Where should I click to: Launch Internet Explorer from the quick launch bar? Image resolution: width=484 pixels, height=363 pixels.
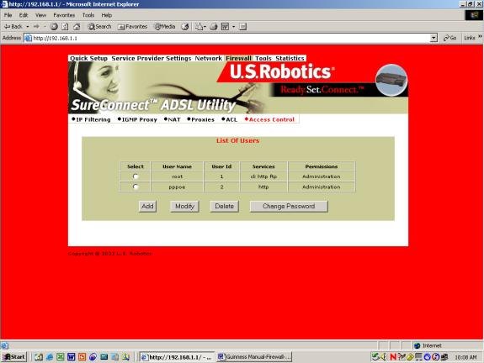50,357
